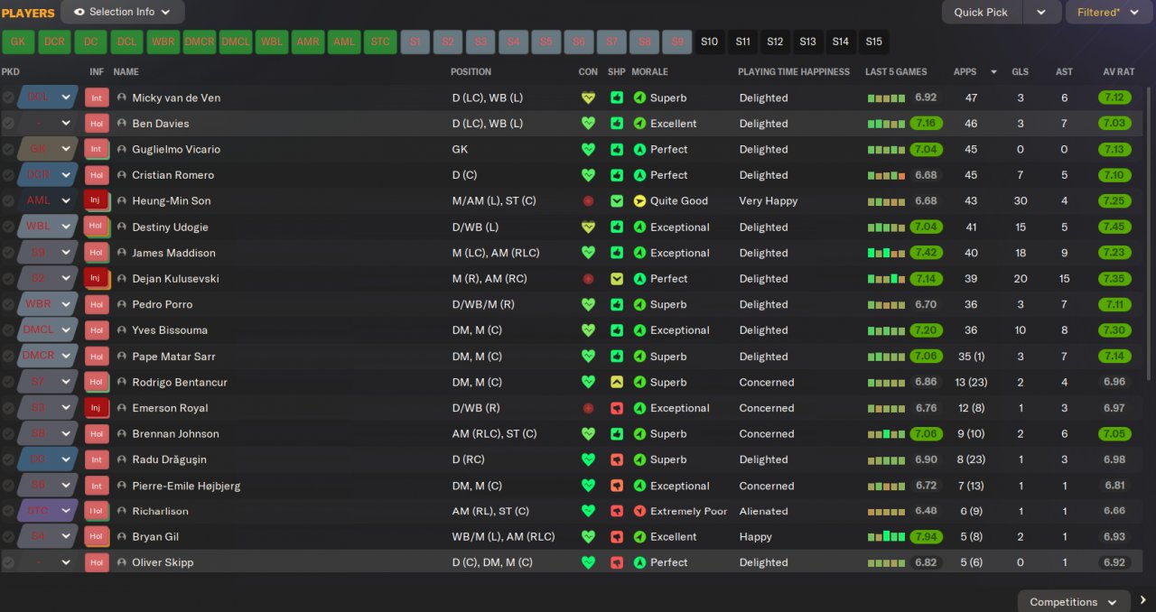This screenshot has height=612, width=1156.
Task: Toggle the selection check for Pedro Porro
Action: [x=8, y=304]
